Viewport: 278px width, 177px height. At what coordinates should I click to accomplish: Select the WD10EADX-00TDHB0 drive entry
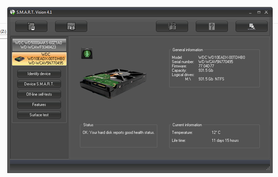pyautogui.click(x=39, y=59)
